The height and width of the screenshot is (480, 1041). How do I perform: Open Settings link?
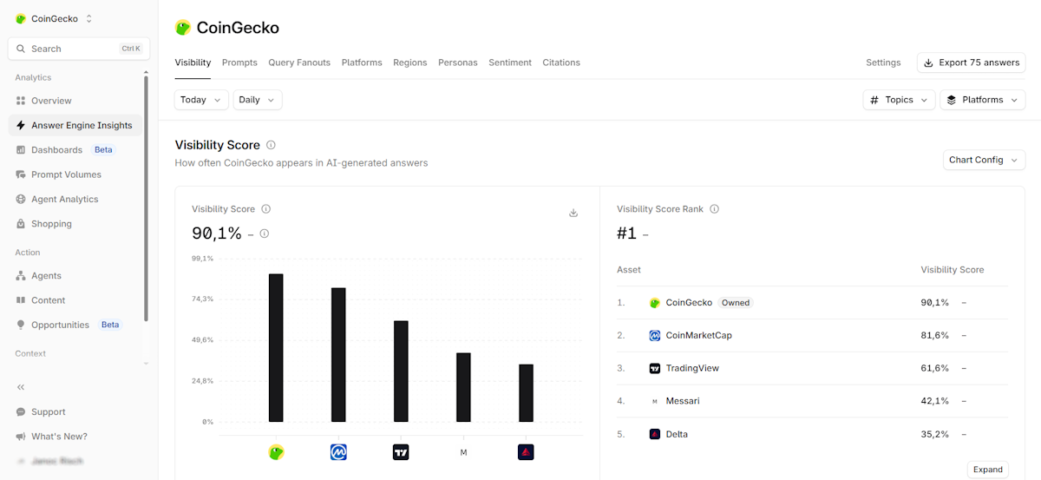[x=883, y=62]
